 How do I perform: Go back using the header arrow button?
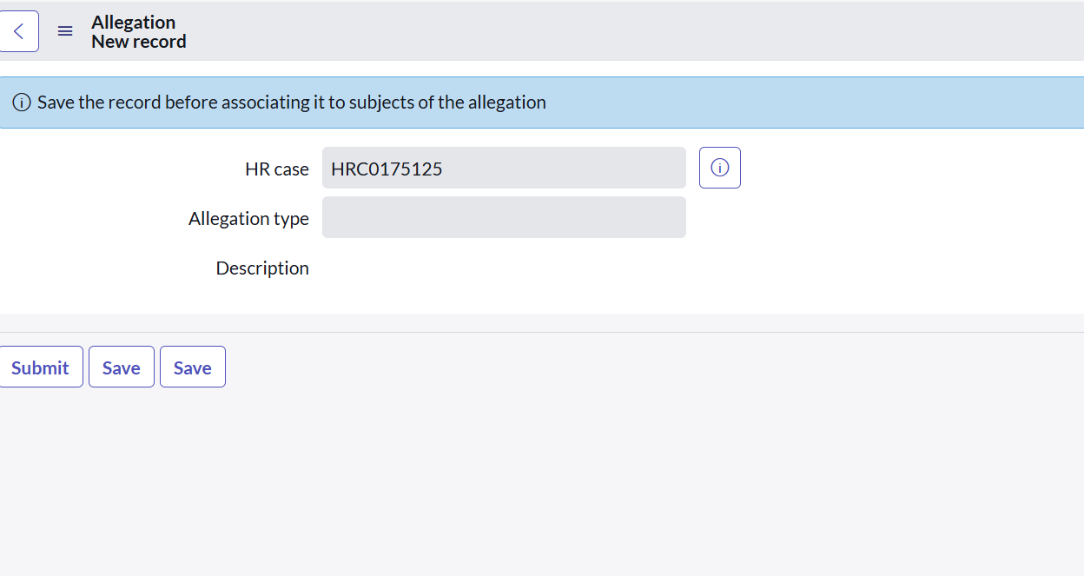(x=19, y=31)
